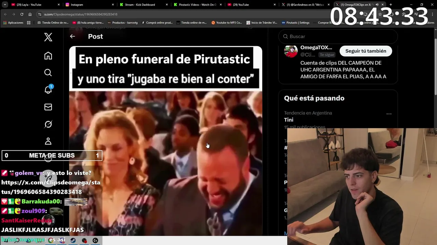Open Explore search icon in X sidebar
The image size is (437, 245).
click(48, 73)
